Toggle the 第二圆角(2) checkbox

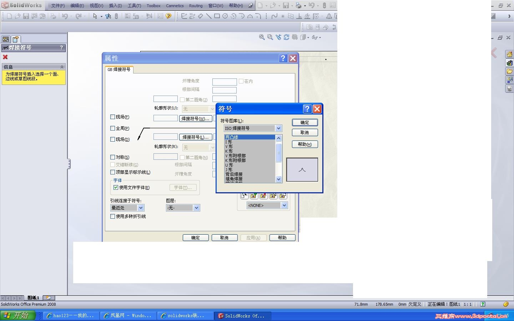[182, 100]
